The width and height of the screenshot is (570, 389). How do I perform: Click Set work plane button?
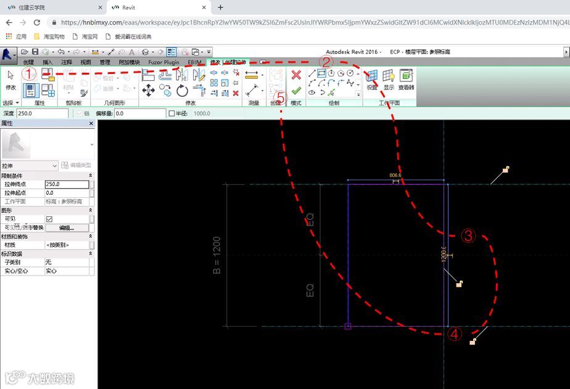click(x=372, y=80)
